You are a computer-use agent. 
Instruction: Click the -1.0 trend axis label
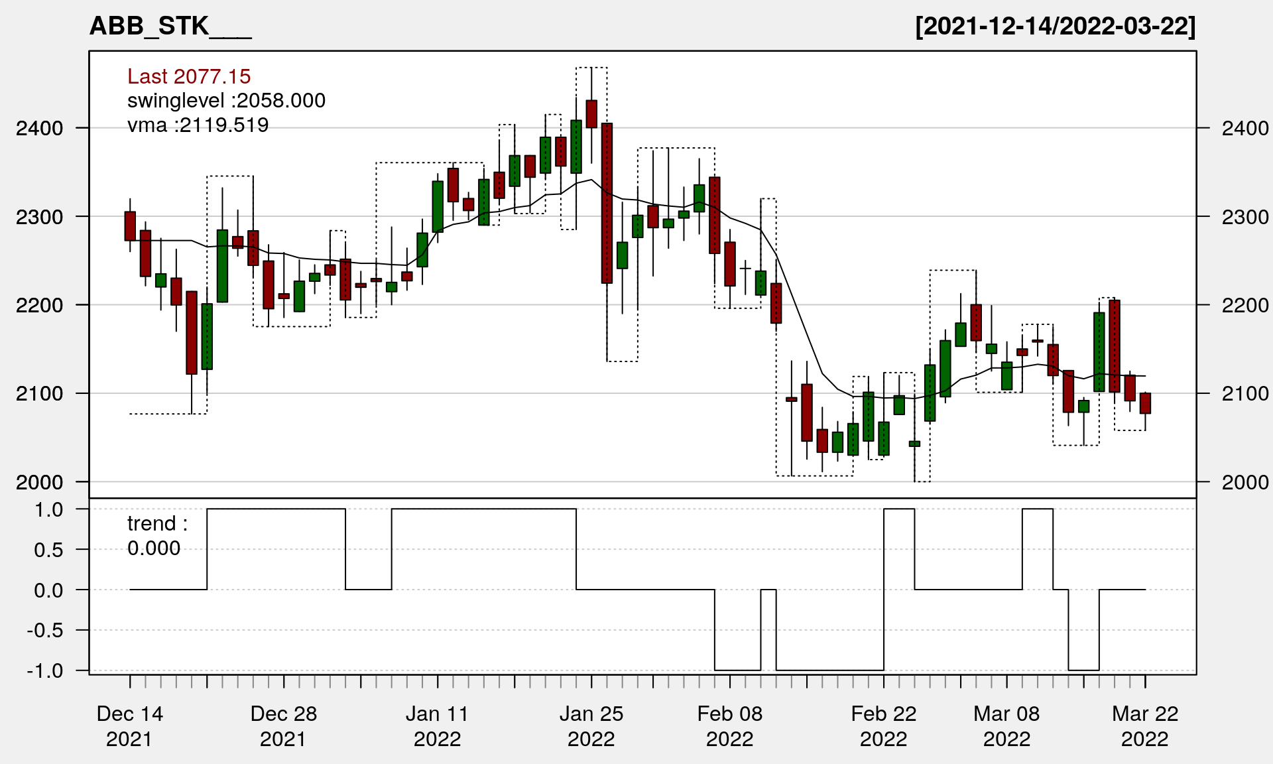45,671
